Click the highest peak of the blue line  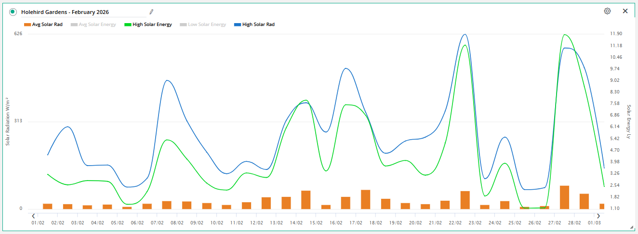point(465,35)
